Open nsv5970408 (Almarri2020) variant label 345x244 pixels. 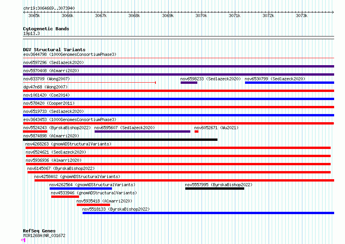click(51, 71)
